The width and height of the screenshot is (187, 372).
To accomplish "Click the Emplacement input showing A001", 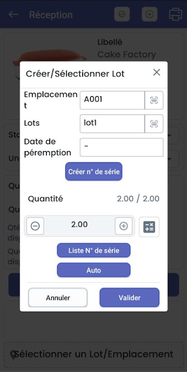I will pos(112,100).
